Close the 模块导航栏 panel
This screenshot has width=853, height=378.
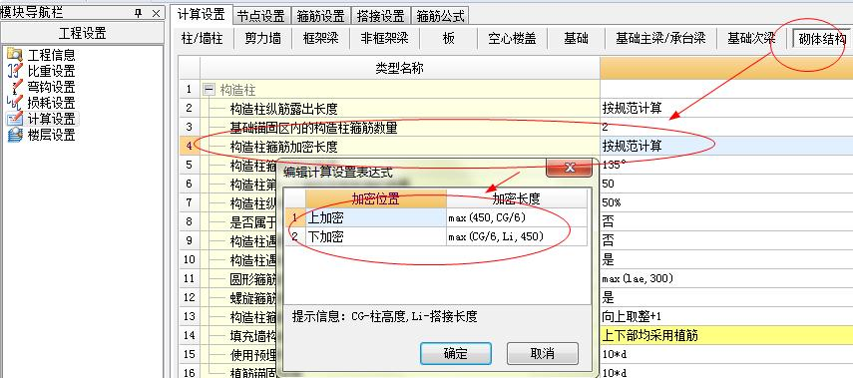point(156,13)
